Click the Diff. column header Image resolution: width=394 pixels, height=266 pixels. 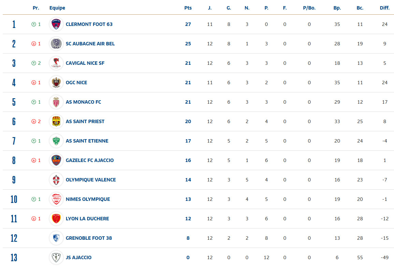pyautogui.click(x=384, y=8)
